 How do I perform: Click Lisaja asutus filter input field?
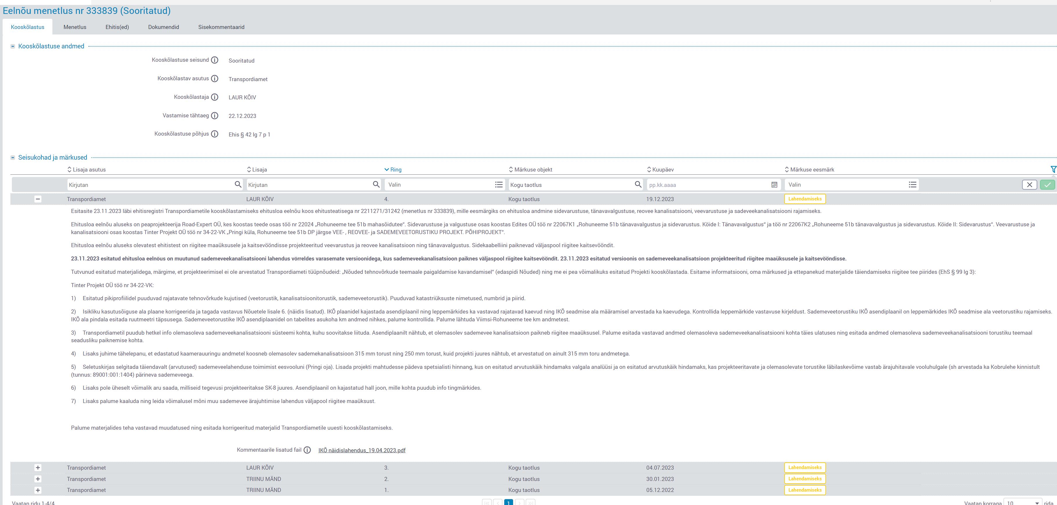[x=155, y=185]
